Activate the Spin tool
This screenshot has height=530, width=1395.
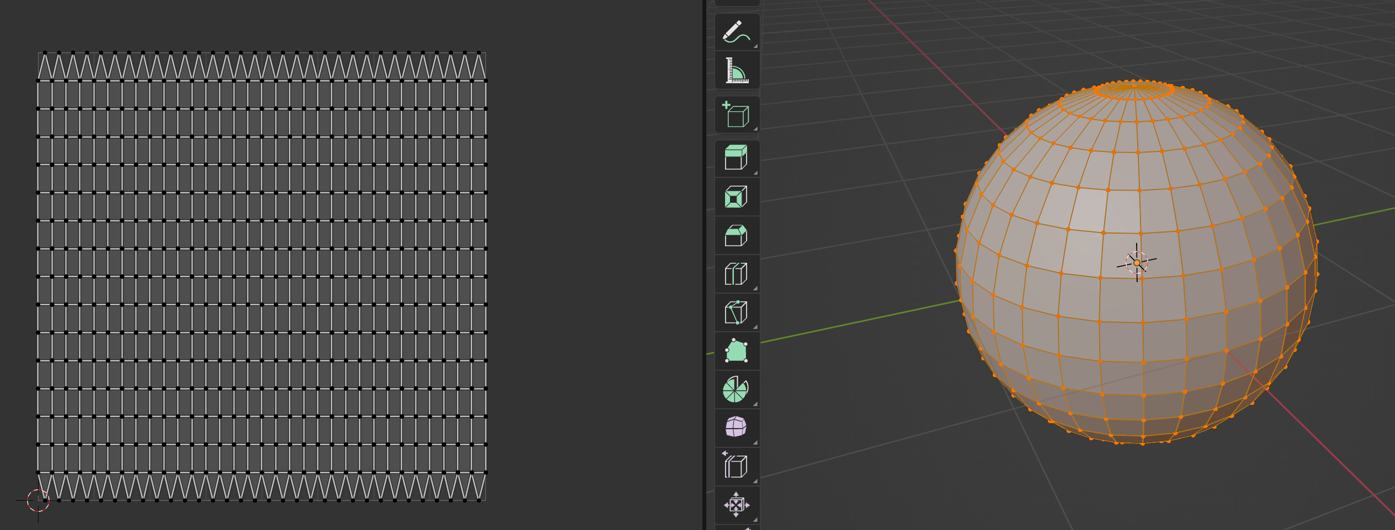[x=737, y=390]
